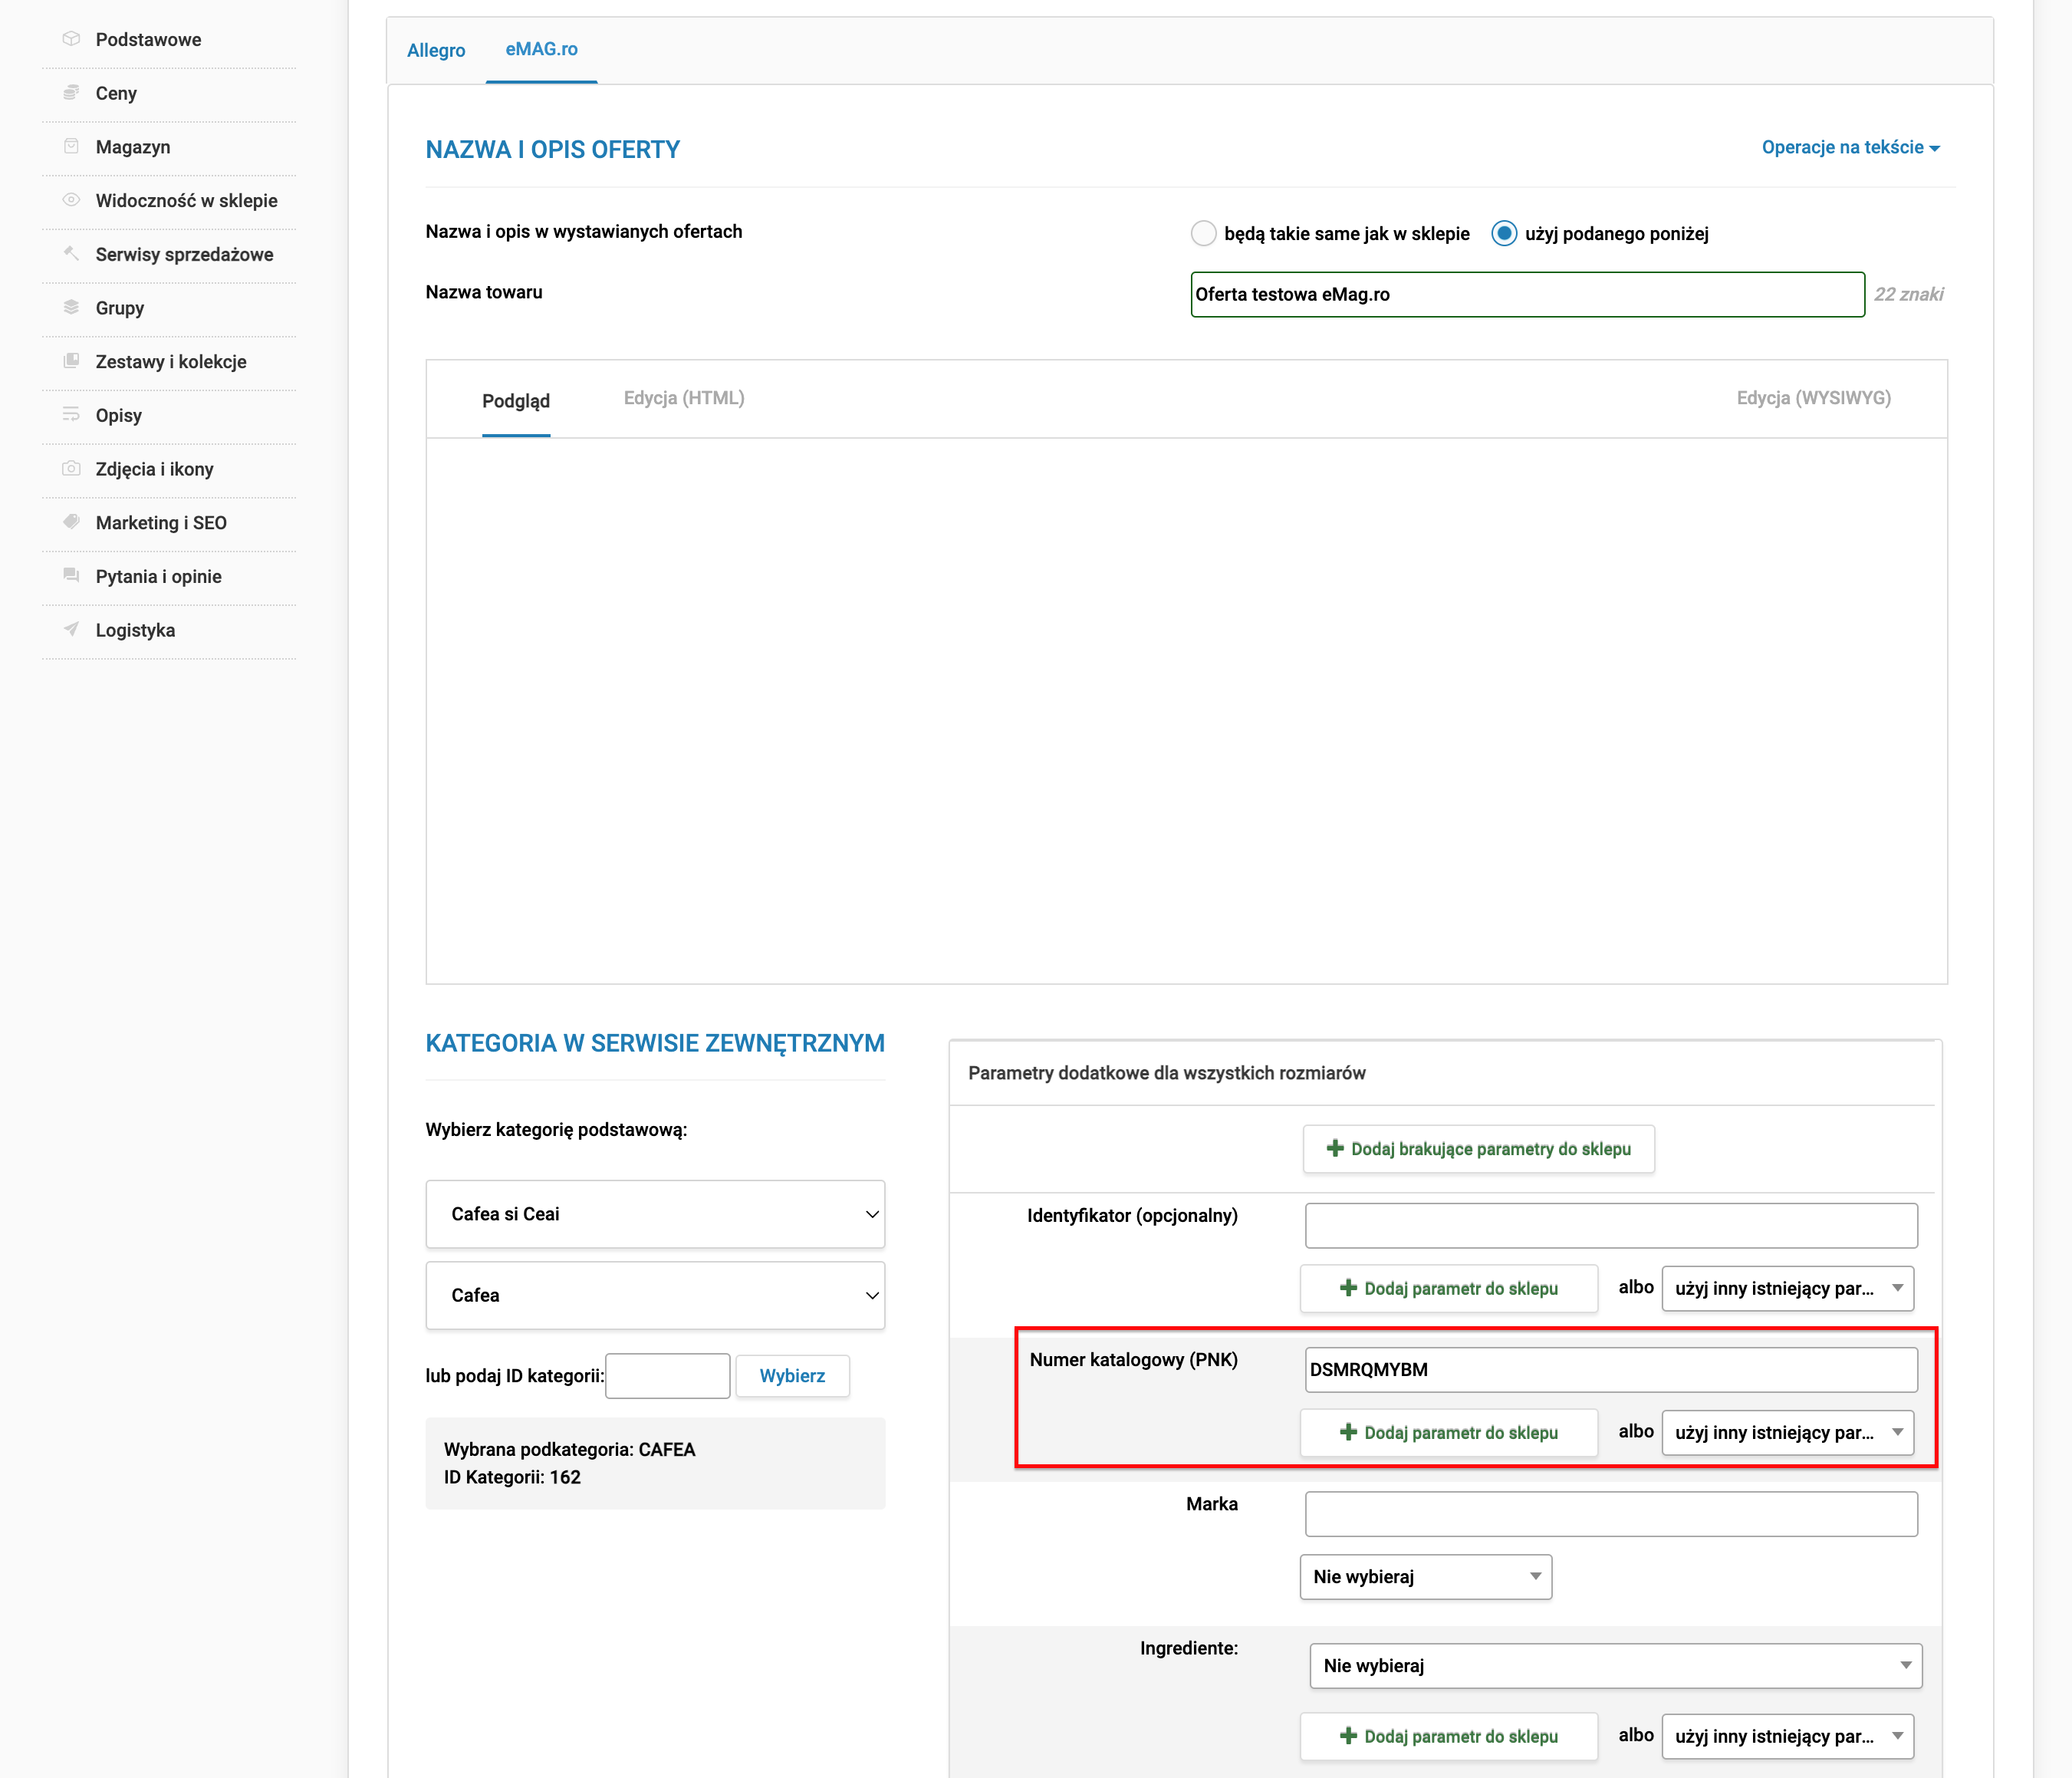The image size is (2072, 1778).
Task: Click the Ceny coins icon
Action: point(71,92)
